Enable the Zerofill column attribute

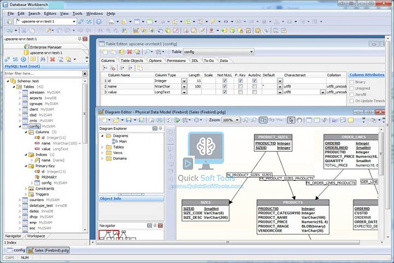point(352,95)
